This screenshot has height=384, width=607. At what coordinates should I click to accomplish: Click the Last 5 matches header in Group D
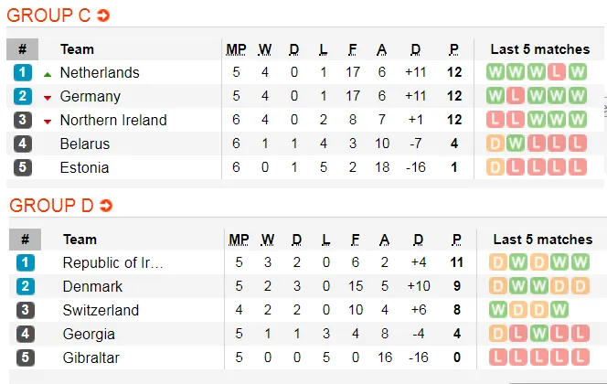pyautogui.click(x=542, y=239)
